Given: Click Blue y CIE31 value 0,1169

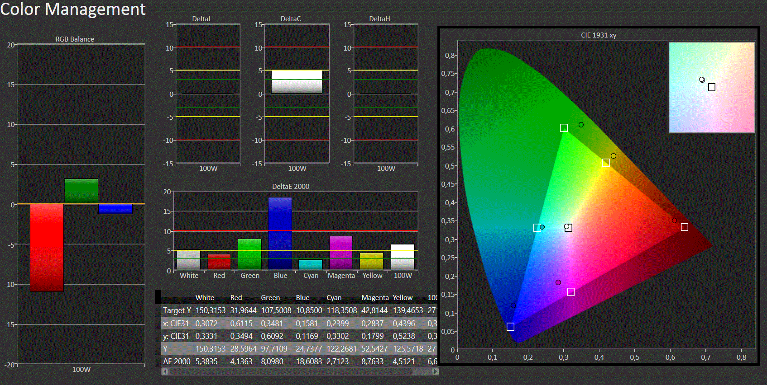Looking at the screenshot, I should pyautogui.click(x=307, y=336).
